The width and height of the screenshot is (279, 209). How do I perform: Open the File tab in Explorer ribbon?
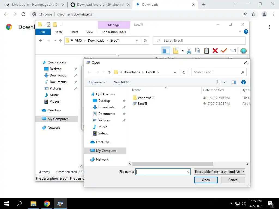click(x=43, y=32)
